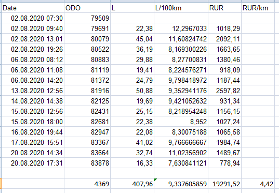The height and width of the screenshot is (193, 279).
Task: Click cost cell 1156,15
Action: click(x=224, y=111)
